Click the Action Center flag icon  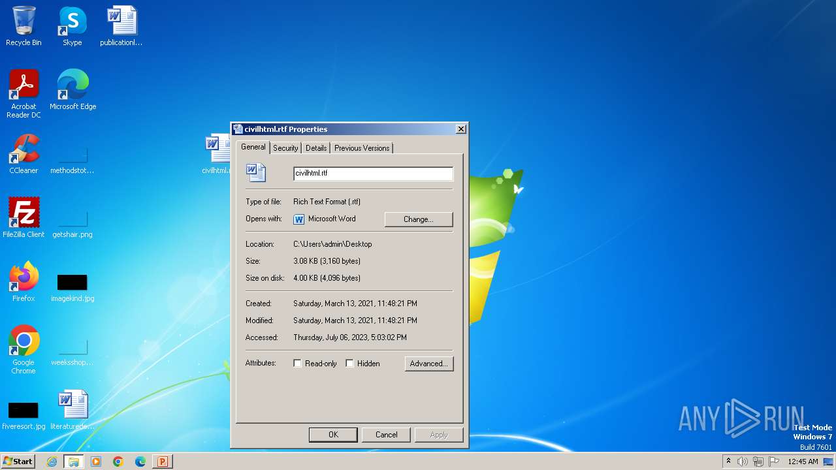[x=774, y=462]
